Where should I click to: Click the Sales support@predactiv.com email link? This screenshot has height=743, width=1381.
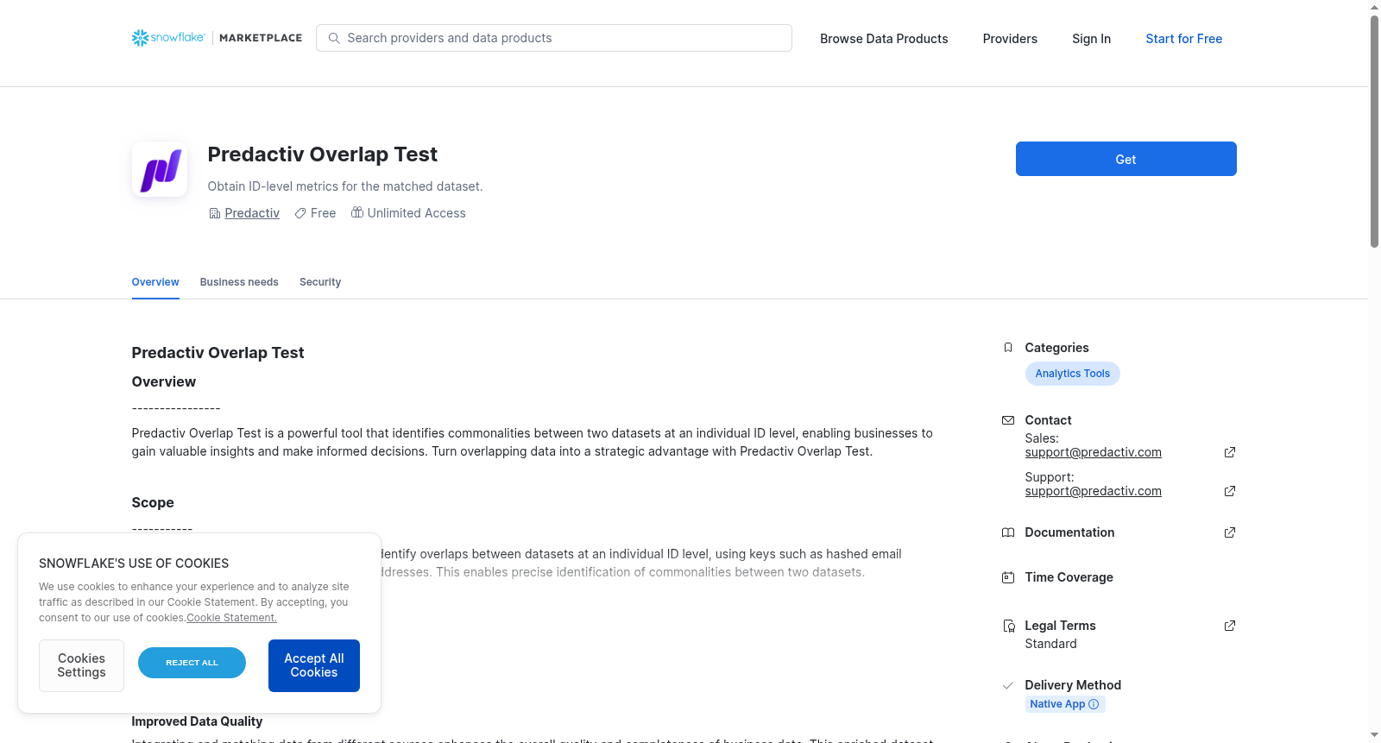click(1093, 452)
